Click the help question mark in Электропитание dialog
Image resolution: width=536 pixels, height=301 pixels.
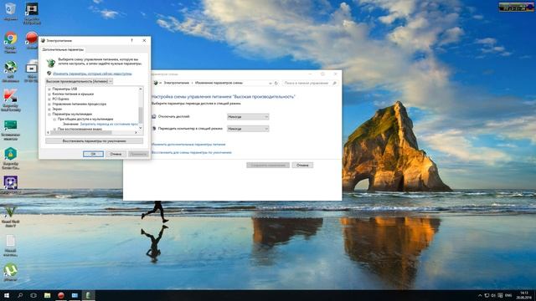tap(132, 40)
